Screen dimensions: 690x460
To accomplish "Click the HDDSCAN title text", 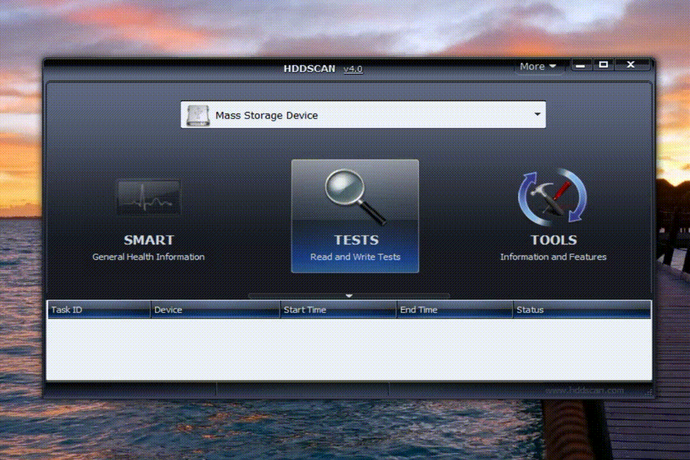I will [309, 68].
